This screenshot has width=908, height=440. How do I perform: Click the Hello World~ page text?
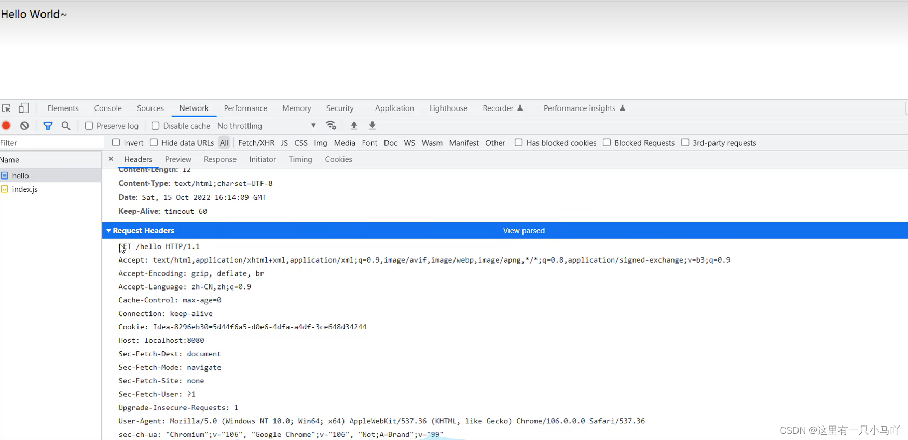pyautogui.click(x=34, y=14)
